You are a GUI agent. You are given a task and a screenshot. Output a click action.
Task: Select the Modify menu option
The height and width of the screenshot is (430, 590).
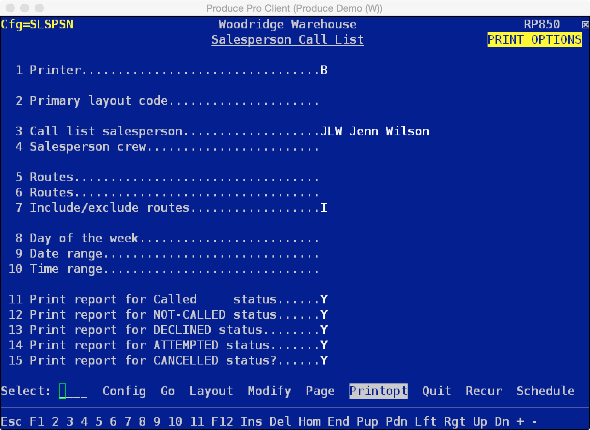(270, 391)
